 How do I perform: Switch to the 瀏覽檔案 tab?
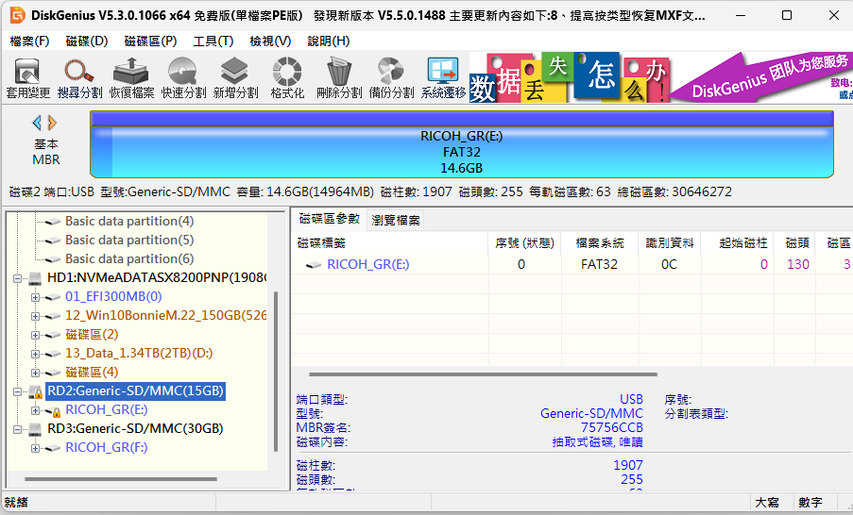click(396, 220)
